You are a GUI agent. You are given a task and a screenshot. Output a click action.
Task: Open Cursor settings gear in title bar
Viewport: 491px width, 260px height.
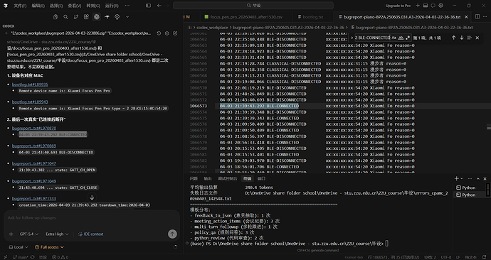441,5
